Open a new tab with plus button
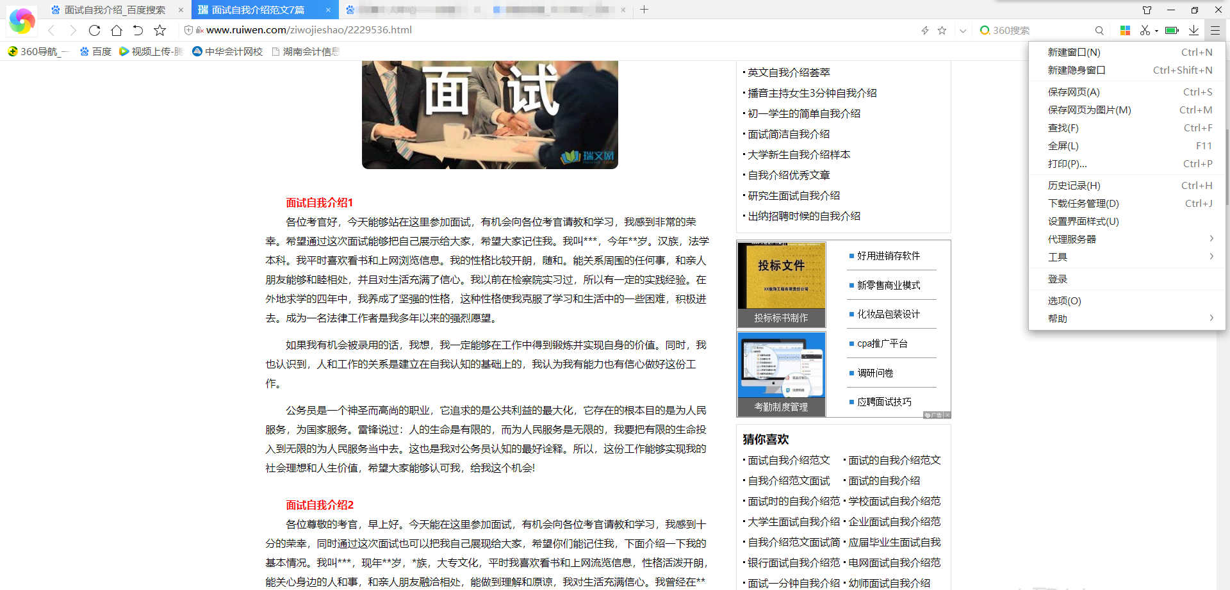 644,10
